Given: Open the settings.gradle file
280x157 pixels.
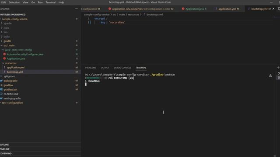Looking at the screenshot, I should tap(12, 98).
